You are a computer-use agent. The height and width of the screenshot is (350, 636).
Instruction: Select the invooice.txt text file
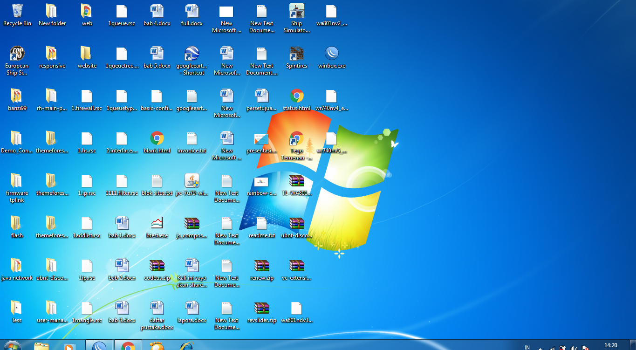[x=191, y=138]
